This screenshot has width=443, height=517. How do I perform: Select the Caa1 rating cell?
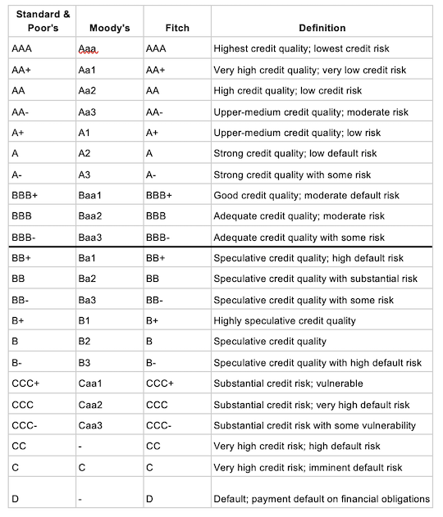pos(110,383)
